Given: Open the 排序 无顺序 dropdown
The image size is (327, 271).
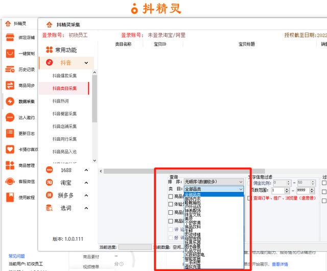Looking at the screenshot, I should pyautogui.click(x=214, y=182).
